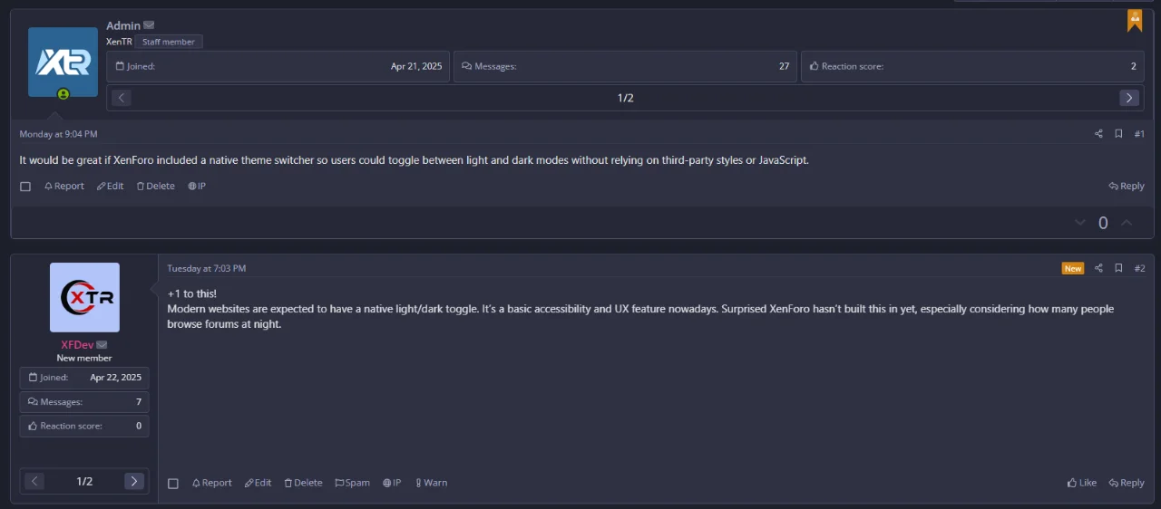Viewport: 1161px width, 509px height.
Task: Mark XFDev's post as Spam
Action: [352, 483]
